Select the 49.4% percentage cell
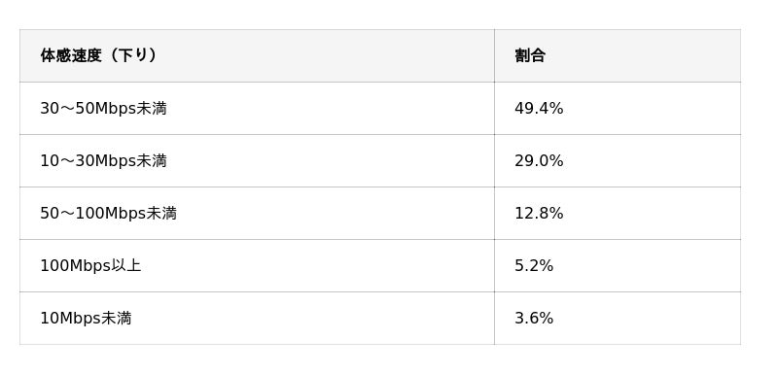The image size is (778, 374). [618, 109]
